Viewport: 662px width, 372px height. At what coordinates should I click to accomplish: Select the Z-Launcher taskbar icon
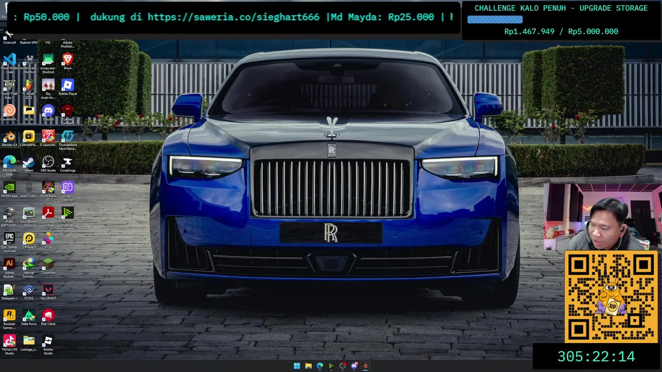(x=365, y=366)
